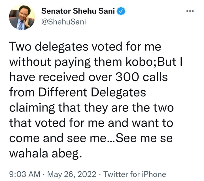Open the tweet's three-dot more options menu
This screenshot has height=181, width=204.
click(188, 12)
